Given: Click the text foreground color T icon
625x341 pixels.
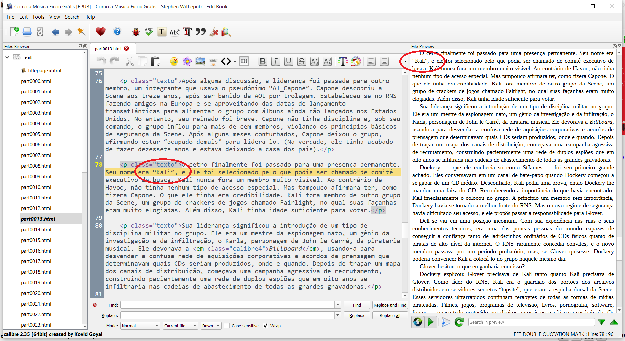Looking at the screenshot, I should coord(343,61).
